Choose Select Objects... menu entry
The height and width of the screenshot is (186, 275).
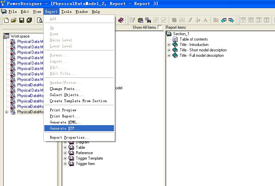[x=79, y=95]
